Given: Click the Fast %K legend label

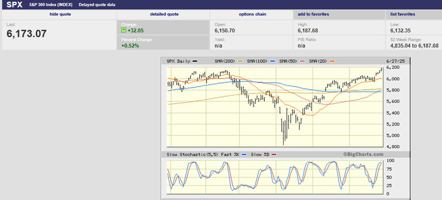Looking at the screenshot, I should (230, 155).
